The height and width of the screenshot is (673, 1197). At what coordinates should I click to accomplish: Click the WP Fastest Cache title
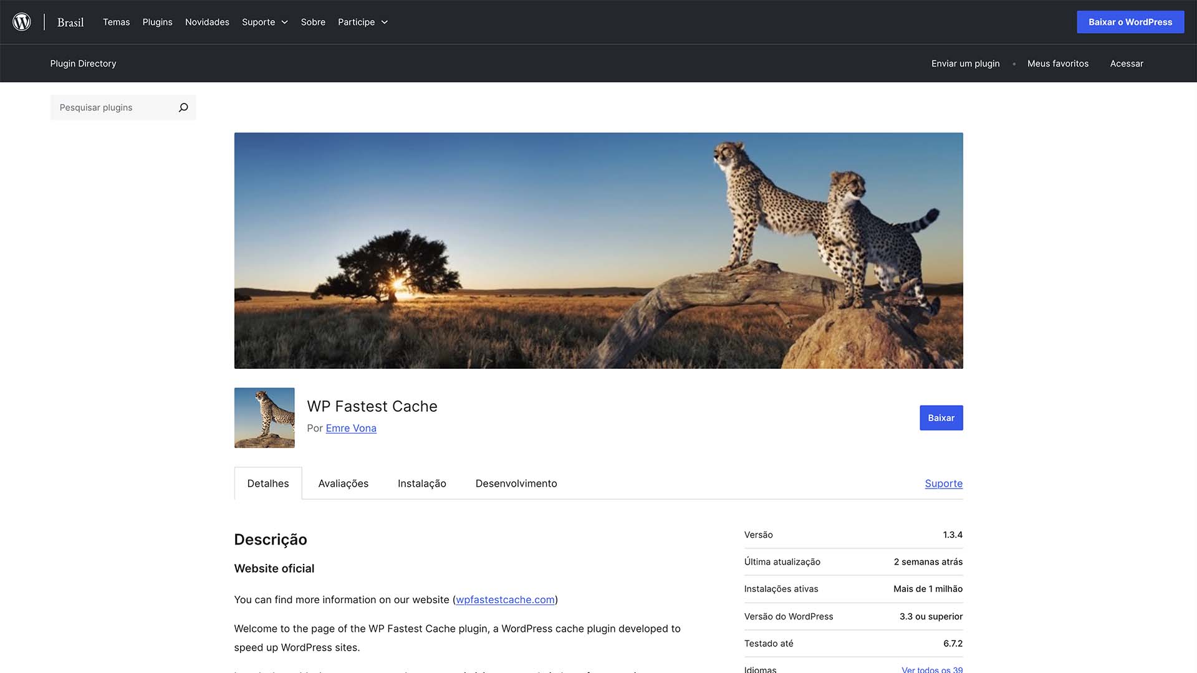click(x=372, y=406)
